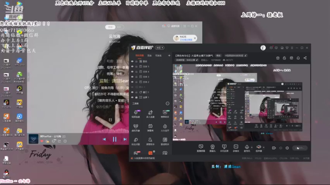Unlock the 全屏 1 layer lock
The width and height of the screenshot is (330, 185).
pyautogui.click(x=137, y=97)
